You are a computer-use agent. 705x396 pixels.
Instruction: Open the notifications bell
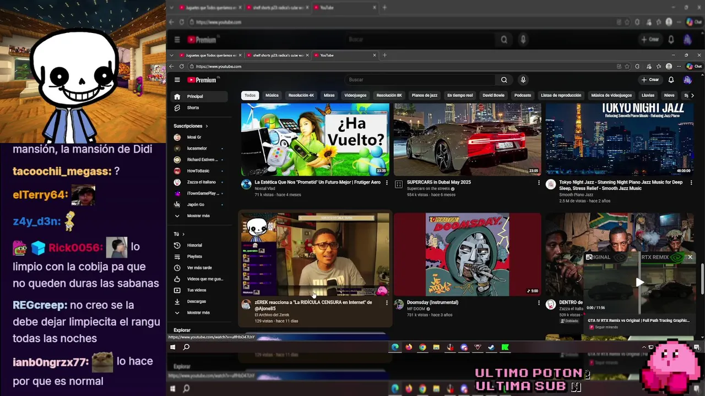click(x=671, y=80)
